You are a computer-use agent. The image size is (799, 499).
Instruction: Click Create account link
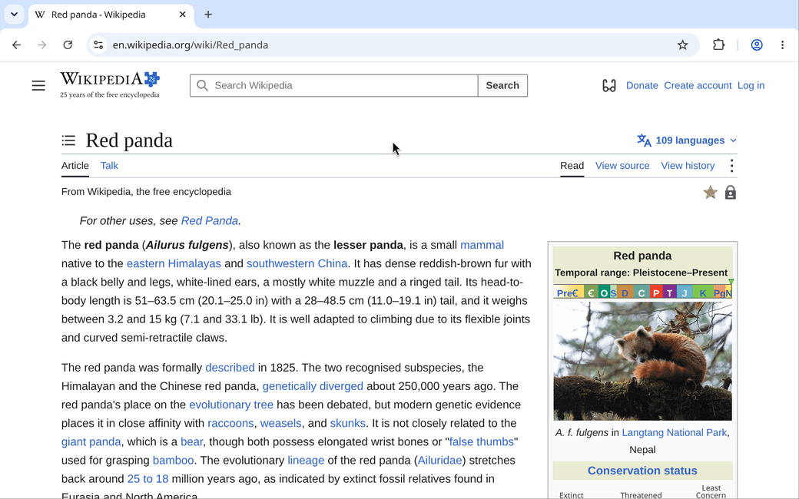pyautogui.click(x=698, y=85)
